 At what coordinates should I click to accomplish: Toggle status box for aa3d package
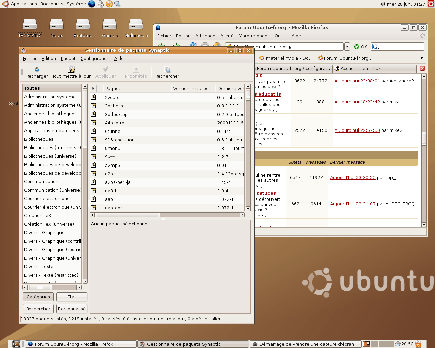point(93,191)
